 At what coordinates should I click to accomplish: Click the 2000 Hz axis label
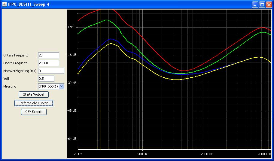[206, 154]
